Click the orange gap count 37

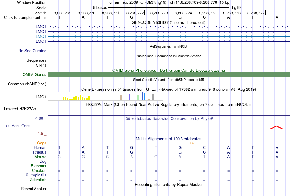click(193, 143)
